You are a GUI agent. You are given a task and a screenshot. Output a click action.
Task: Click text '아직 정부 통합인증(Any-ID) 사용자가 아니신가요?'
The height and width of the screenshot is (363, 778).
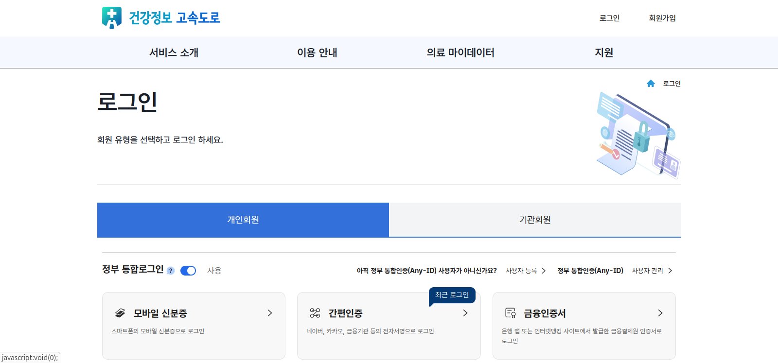click(427, 271)
